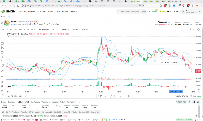Switch chart to 1H timeframe
This screenshot has height=121, width=203.
[x=24, y=30]
